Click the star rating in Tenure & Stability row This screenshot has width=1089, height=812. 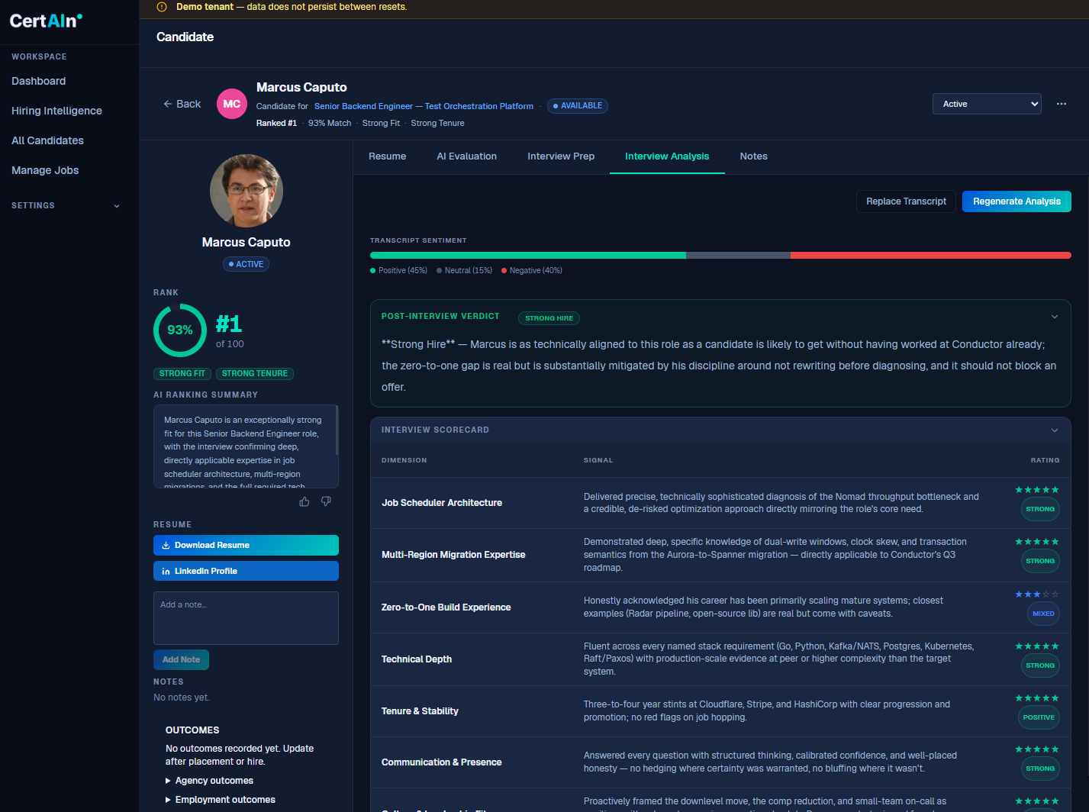[x=1037, y=698]
